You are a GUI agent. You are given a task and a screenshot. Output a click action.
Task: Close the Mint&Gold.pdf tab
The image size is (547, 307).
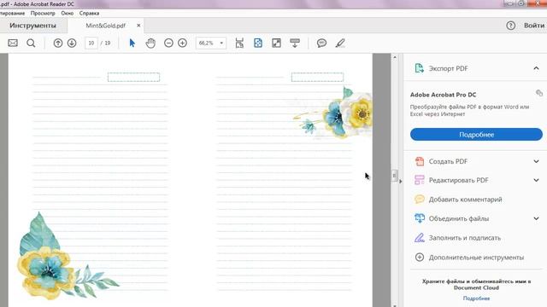pos(138,26)
